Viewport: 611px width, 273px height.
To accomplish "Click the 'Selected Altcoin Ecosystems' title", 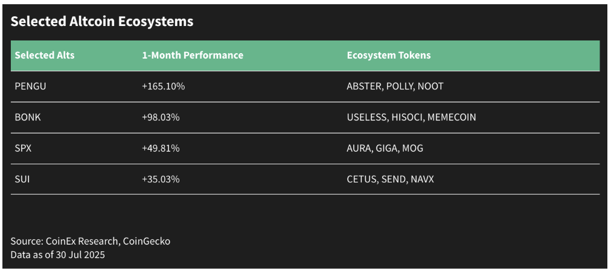I will coord(102,22).
